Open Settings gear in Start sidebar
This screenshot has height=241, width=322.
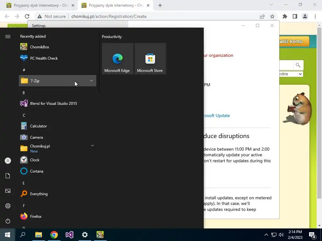pos(8,206)
